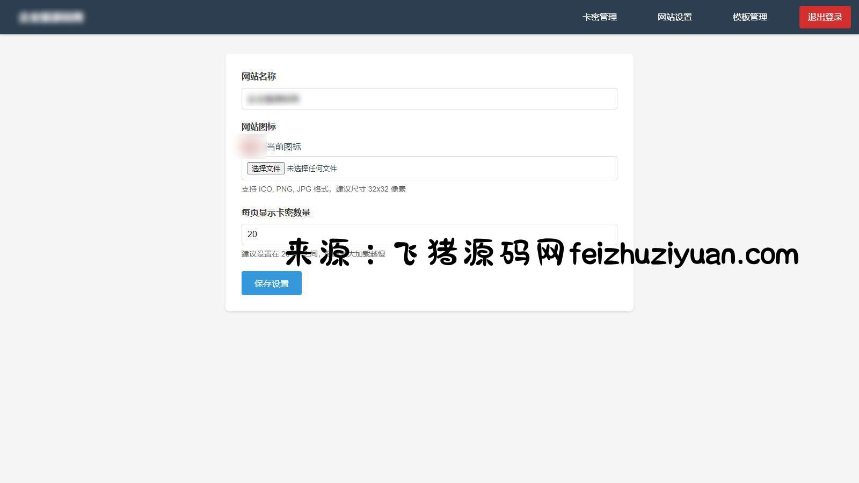Viewport: 859px width, 483px height.
Task: Click the 网站图标 section label
Action: [x=259, y=127]
